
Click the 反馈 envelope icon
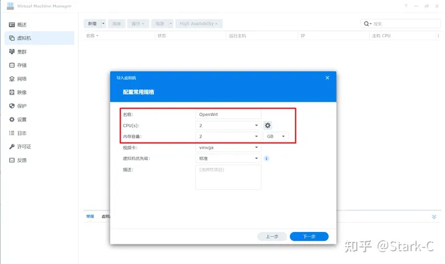(x=12, y=160)
